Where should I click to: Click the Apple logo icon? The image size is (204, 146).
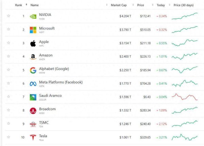[x=33, y=43]
